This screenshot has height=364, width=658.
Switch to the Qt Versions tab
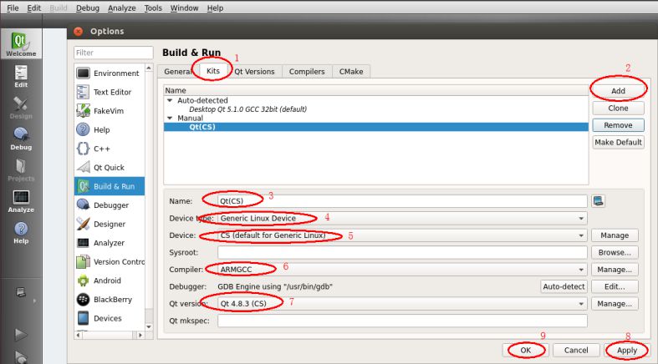tap(254, 72)
